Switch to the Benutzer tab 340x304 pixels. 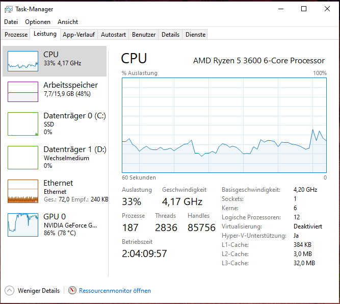pos(144,35)
